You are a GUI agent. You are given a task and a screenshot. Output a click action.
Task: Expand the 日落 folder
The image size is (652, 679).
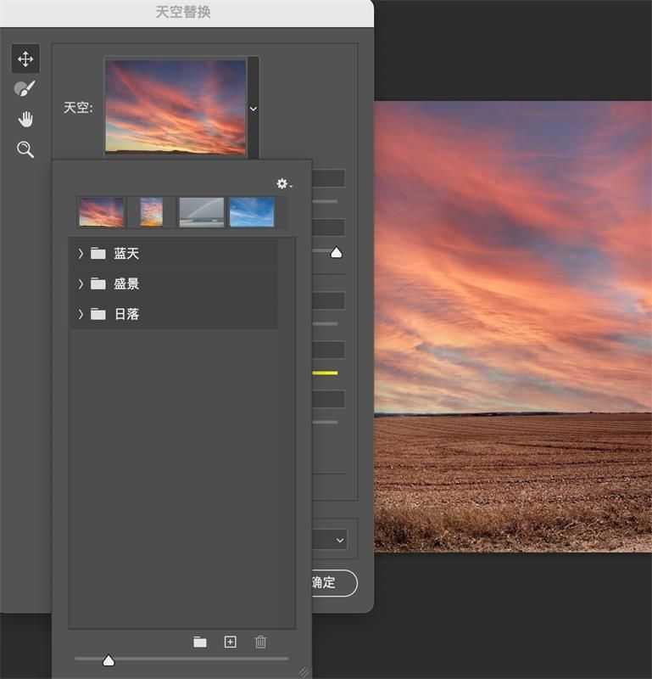[81, 314]
